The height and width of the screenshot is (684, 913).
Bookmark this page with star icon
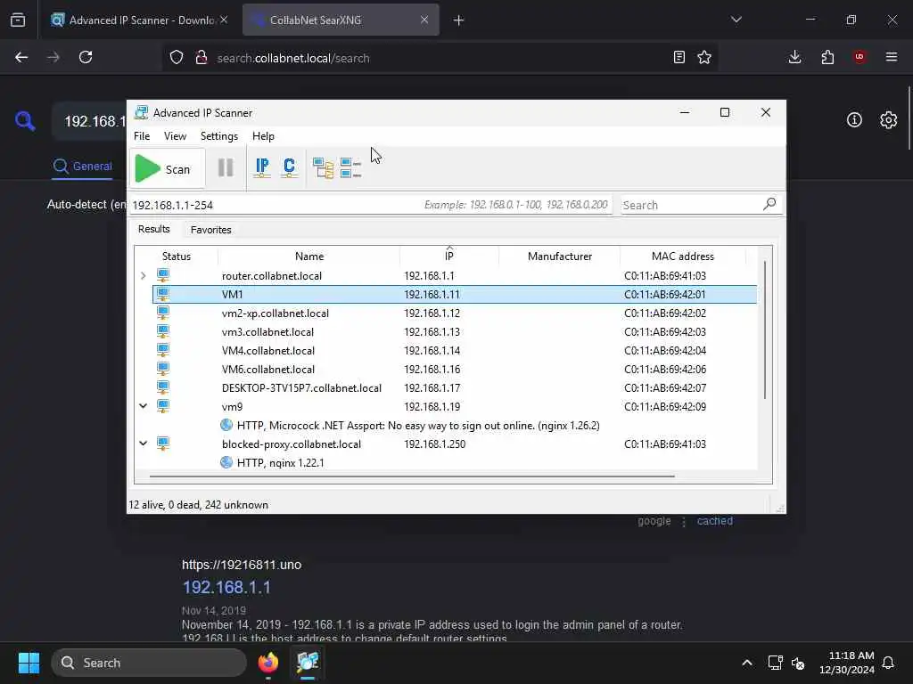click(x=704, y=57)
